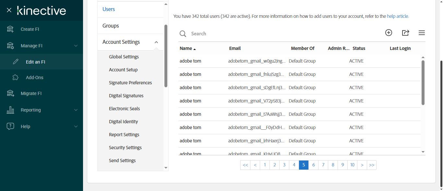Click the user list vertical scrollbar
This screenshot has height=191, width=443.
click(423, 83)
